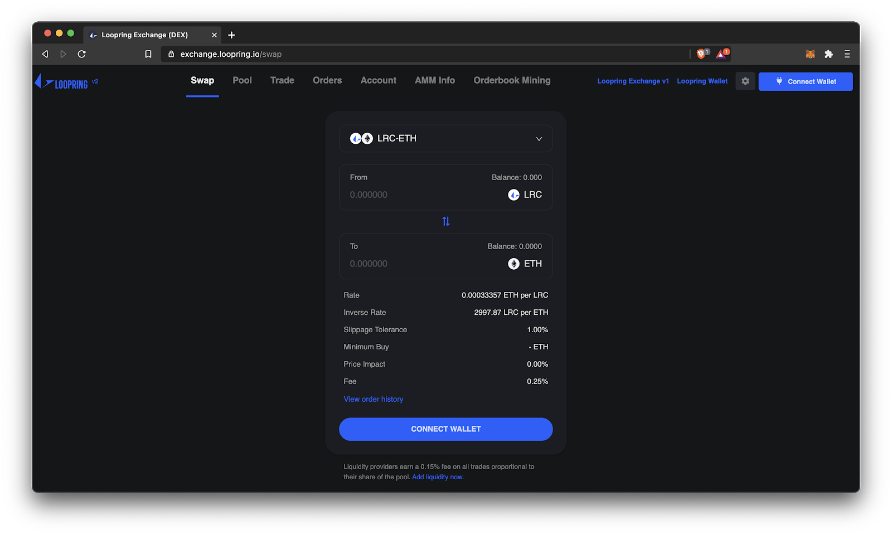Open the AMM Info tab
892x535 pixels.
coord(435,80)
